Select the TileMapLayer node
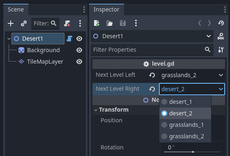 click(x=45, y=62)
